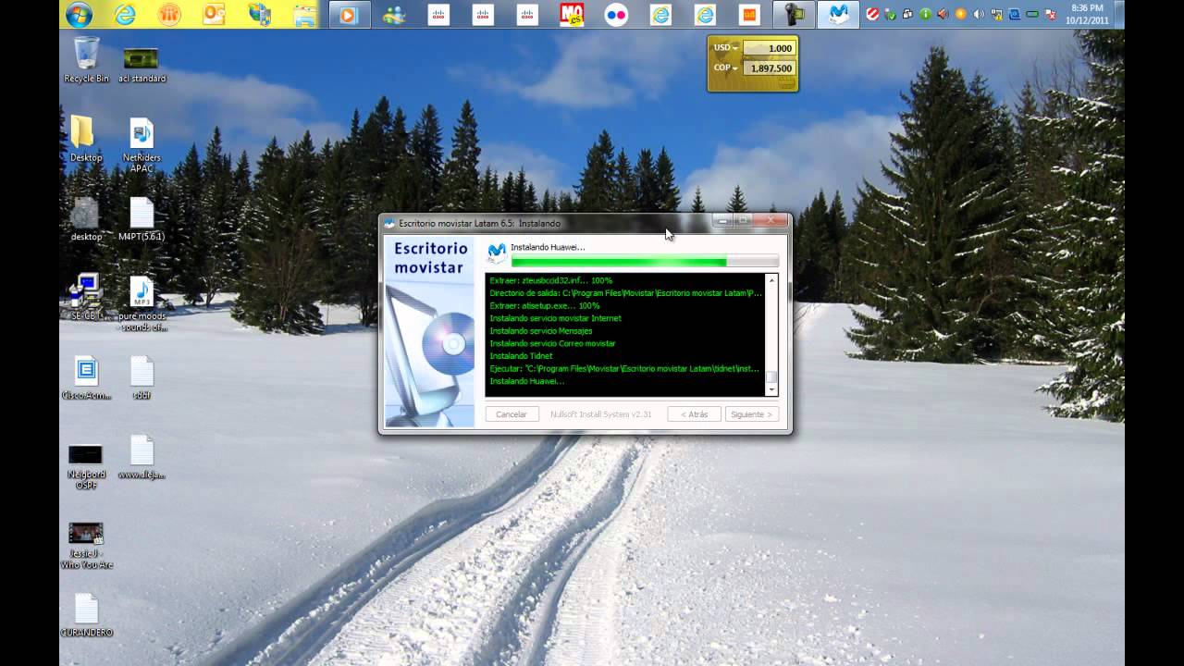Select log line 'Instalando servicio Correo movistar'
Image resolution: width=1184 pixels, height=666 pixels.
(x=552, y=343)
